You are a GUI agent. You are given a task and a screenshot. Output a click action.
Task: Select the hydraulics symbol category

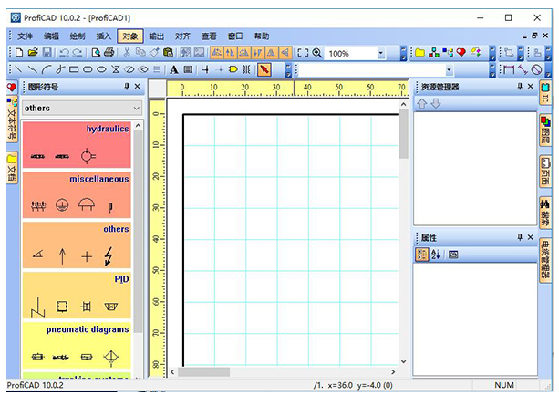tap(77, 145)
